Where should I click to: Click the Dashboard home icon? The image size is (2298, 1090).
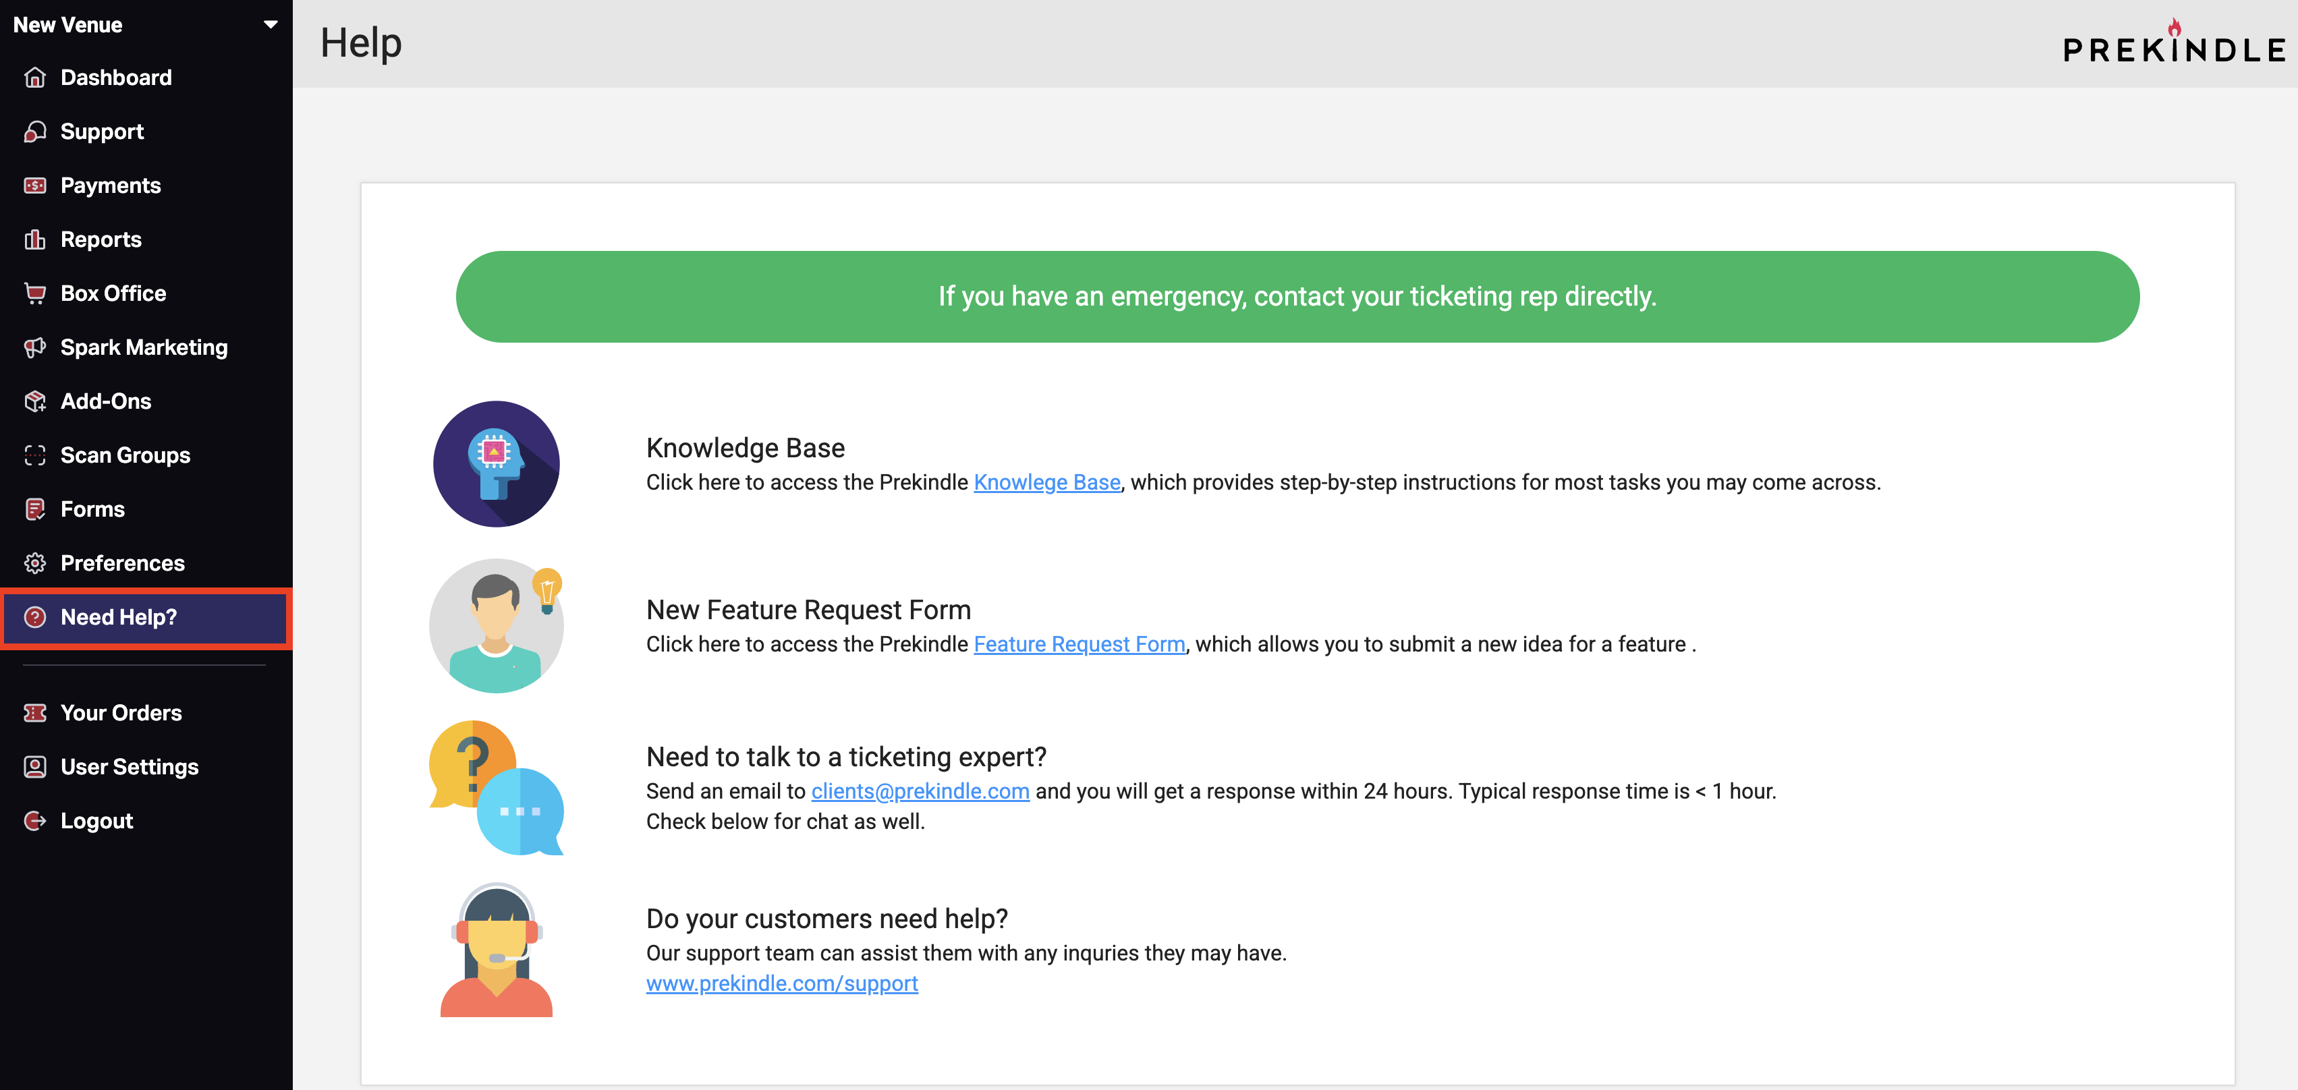coord(35,78)
